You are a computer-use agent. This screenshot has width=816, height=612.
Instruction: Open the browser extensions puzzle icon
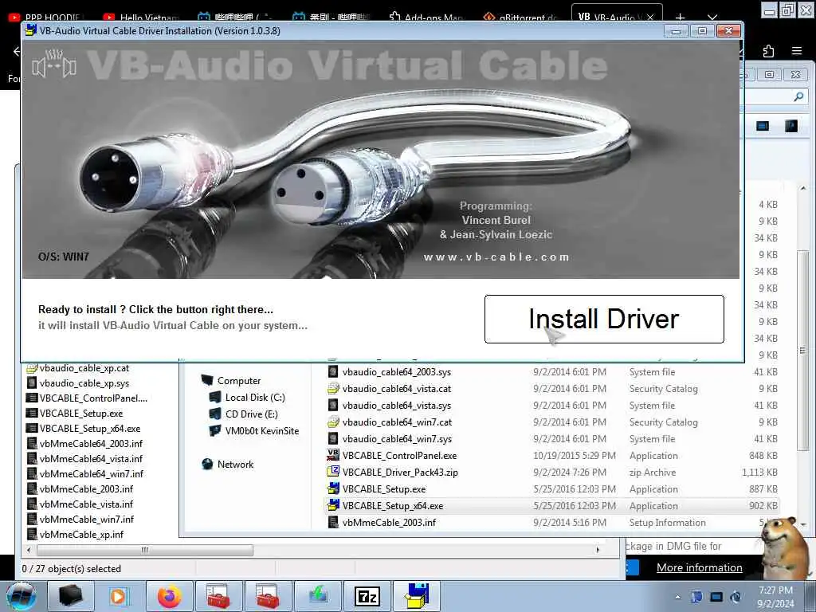tap(768, 50)
